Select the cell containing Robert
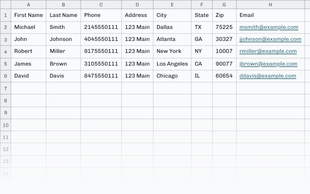 [29, 51]
